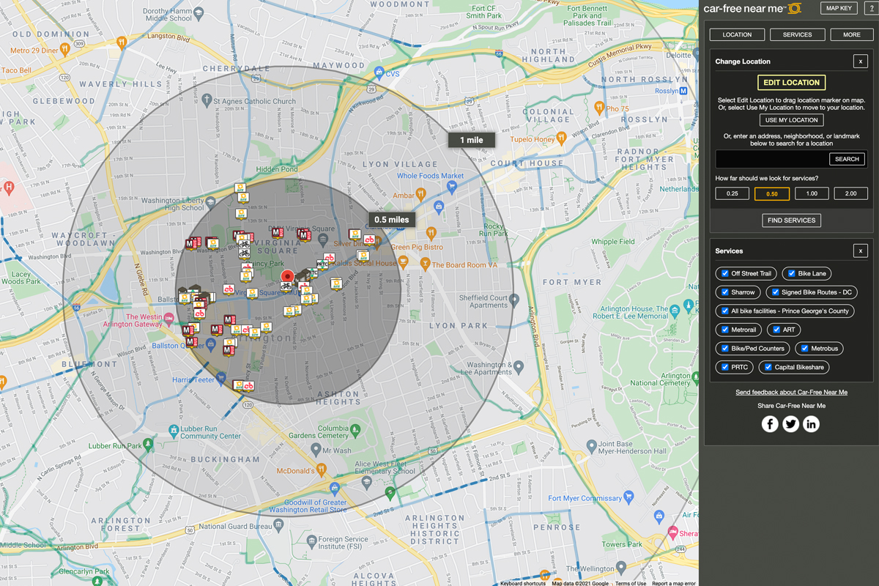The height and width of the screenshot is (586, 879).
Task: Open the map Terms of Use link
Action: point(631,583)
